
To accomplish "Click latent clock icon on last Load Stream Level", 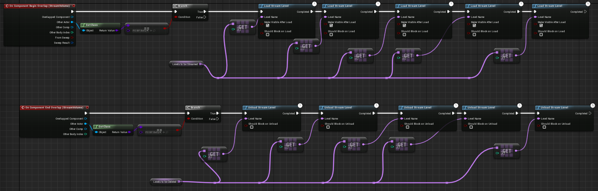I will point(588,4).
